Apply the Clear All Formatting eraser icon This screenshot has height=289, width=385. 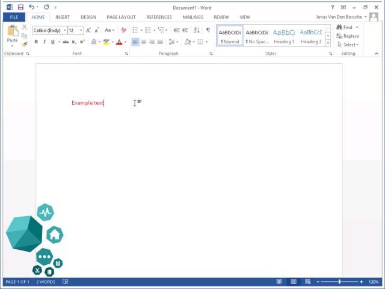pyautogui.click(x=123, y=30)
